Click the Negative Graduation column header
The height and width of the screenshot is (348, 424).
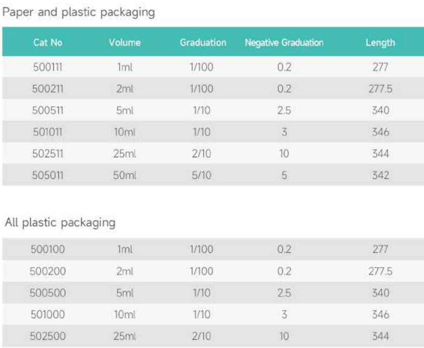284,43
